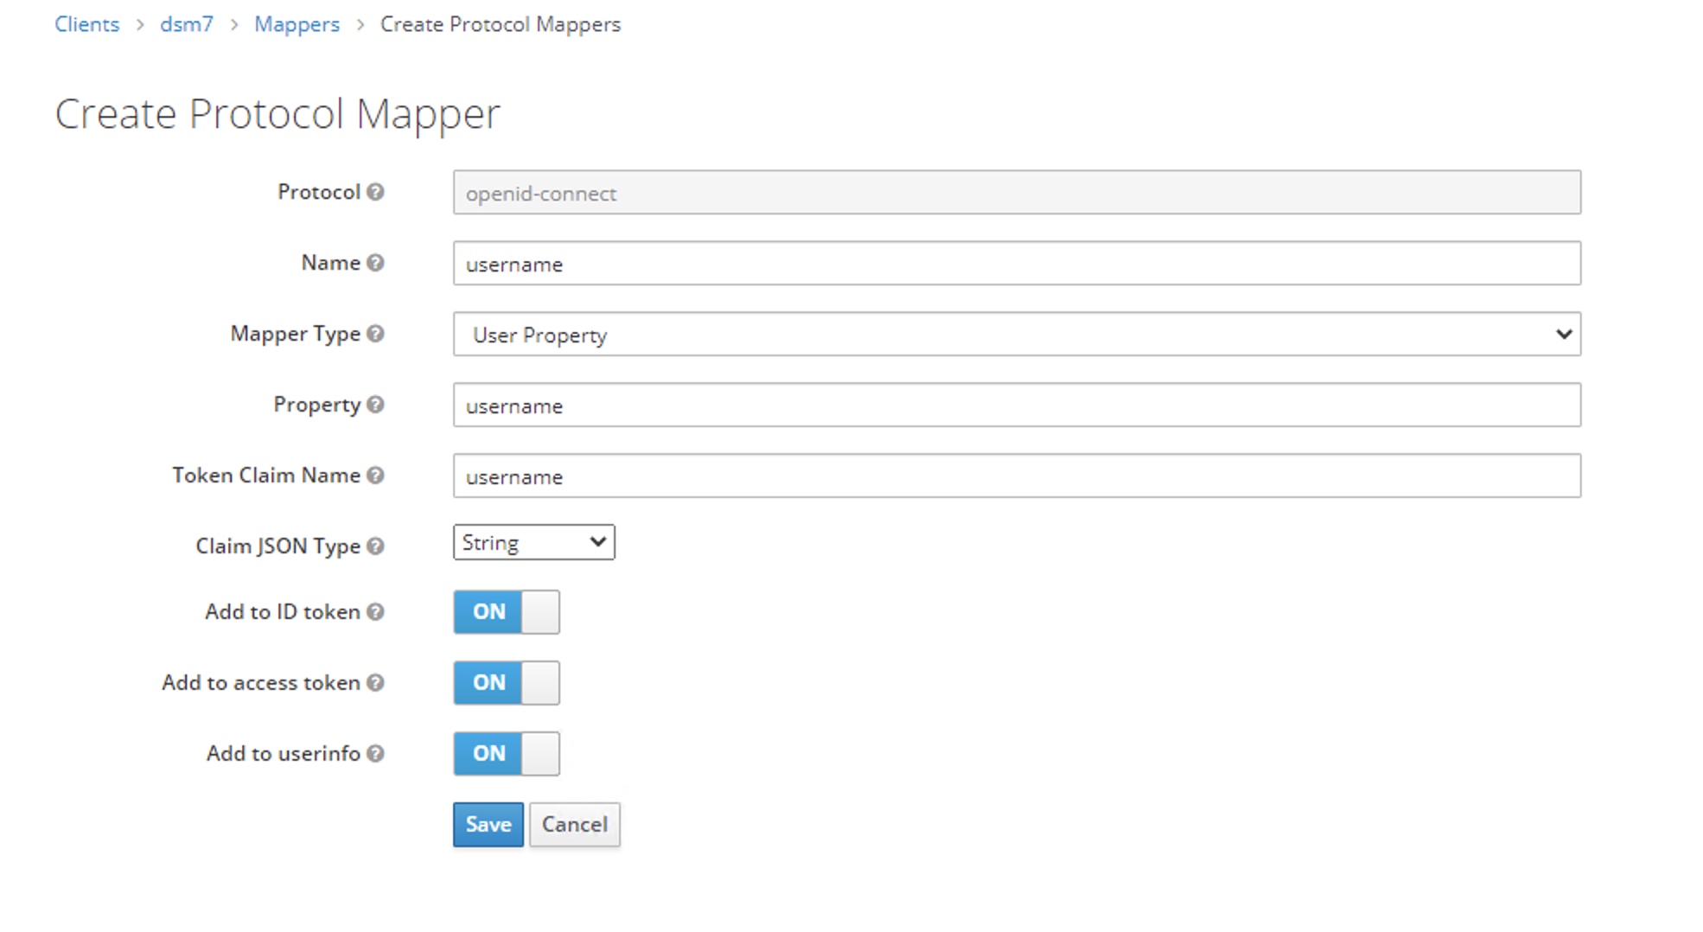Click the disabled Protocol field
The width and height of the screenshot is (1703, 932).
tap(1017, 192)
